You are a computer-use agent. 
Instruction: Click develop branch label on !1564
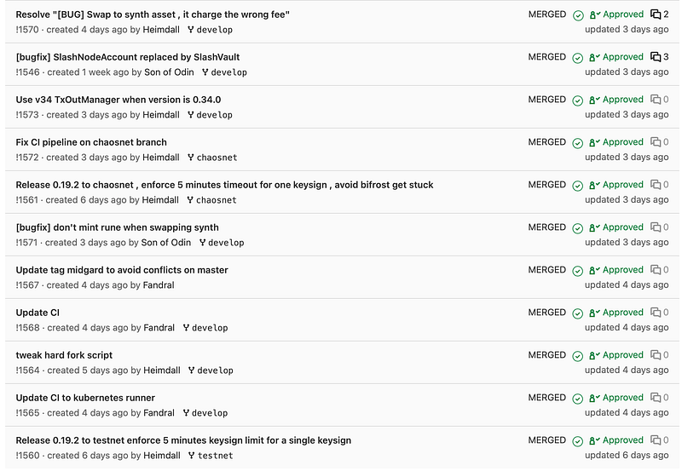point(216,370)
